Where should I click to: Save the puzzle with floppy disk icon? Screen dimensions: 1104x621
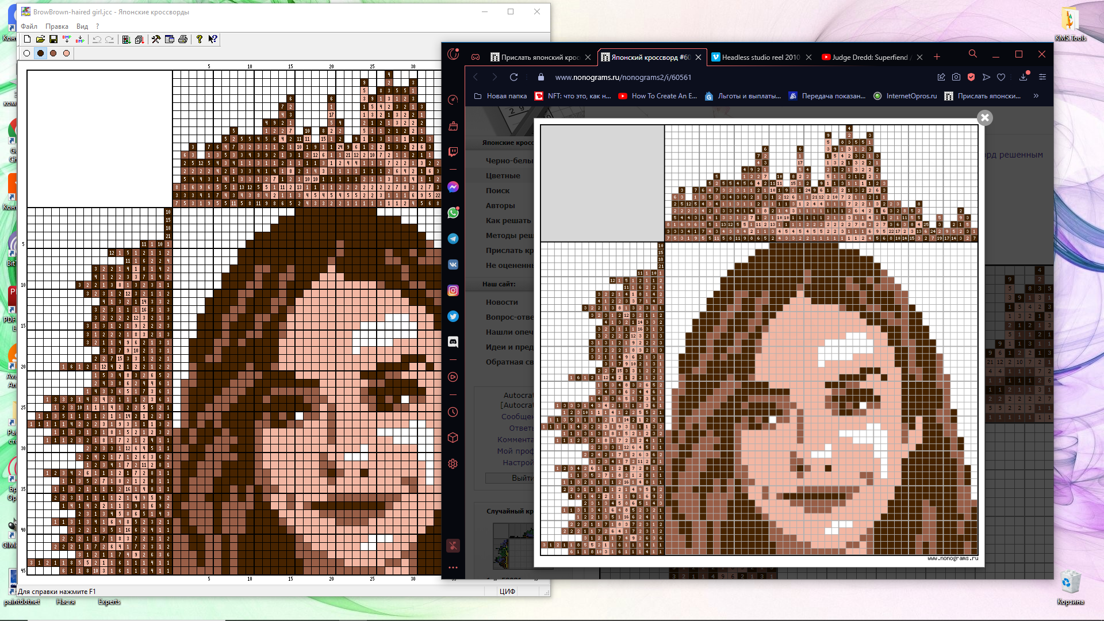click(x=53, y=39)
